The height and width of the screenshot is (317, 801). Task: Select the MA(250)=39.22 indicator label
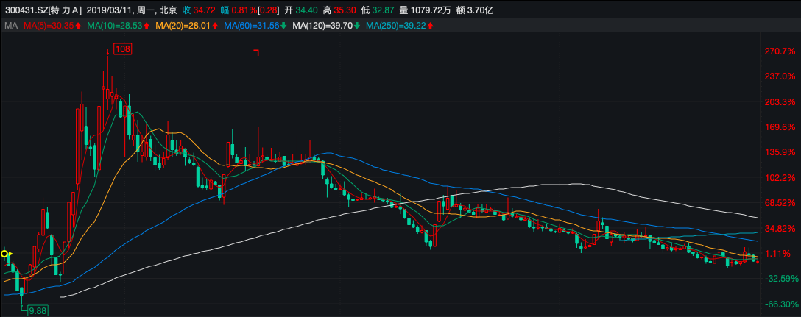click(x=396, y=26)
